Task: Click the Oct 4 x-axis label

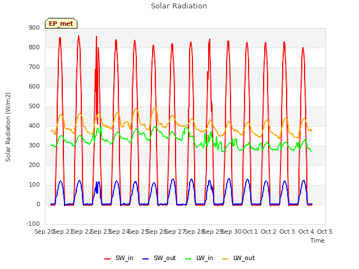Action: (x=306, y=231)
